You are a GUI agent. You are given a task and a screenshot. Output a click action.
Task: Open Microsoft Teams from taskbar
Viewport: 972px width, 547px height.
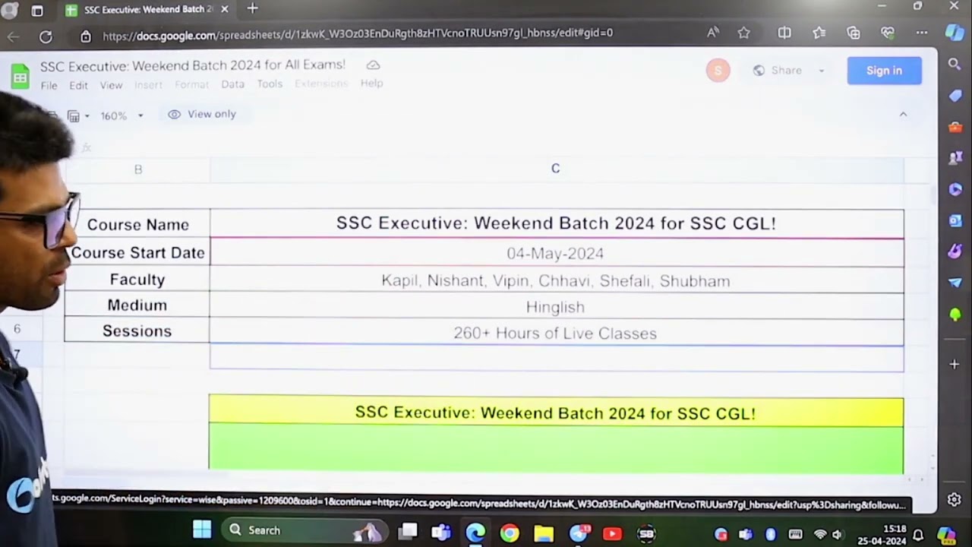click(x=441, y=533)
